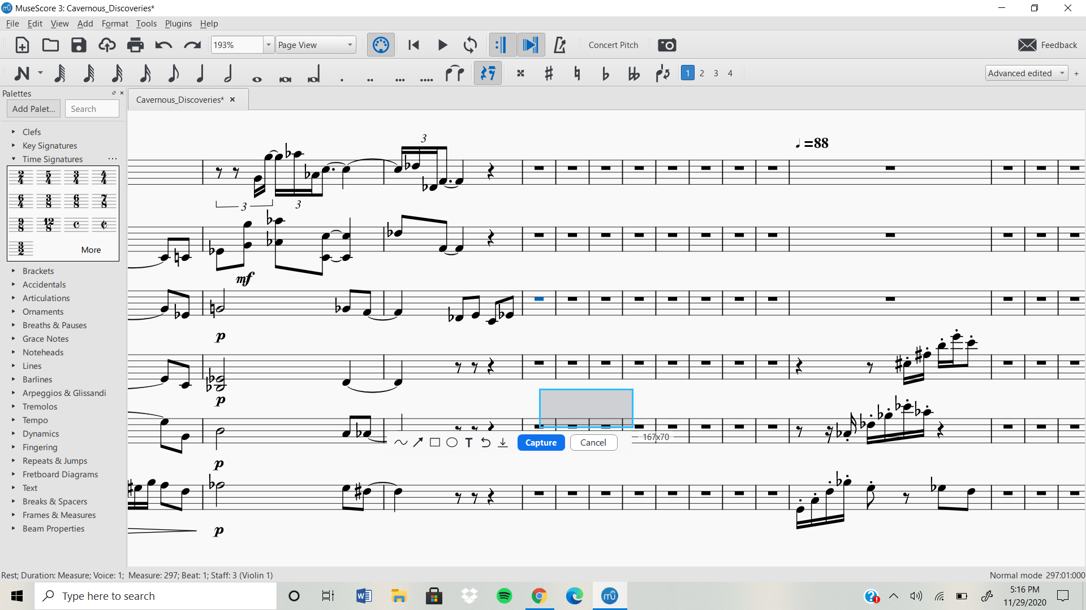Select voice 1

(x=687, y=73)
